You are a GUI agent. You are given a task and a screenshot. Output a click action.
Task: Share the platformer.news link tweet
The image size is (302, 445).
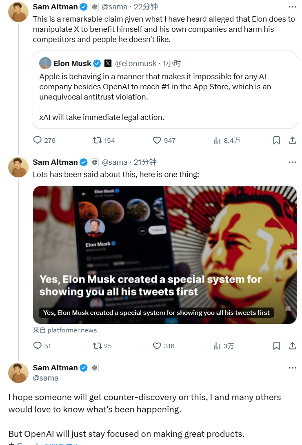point(292,345)
